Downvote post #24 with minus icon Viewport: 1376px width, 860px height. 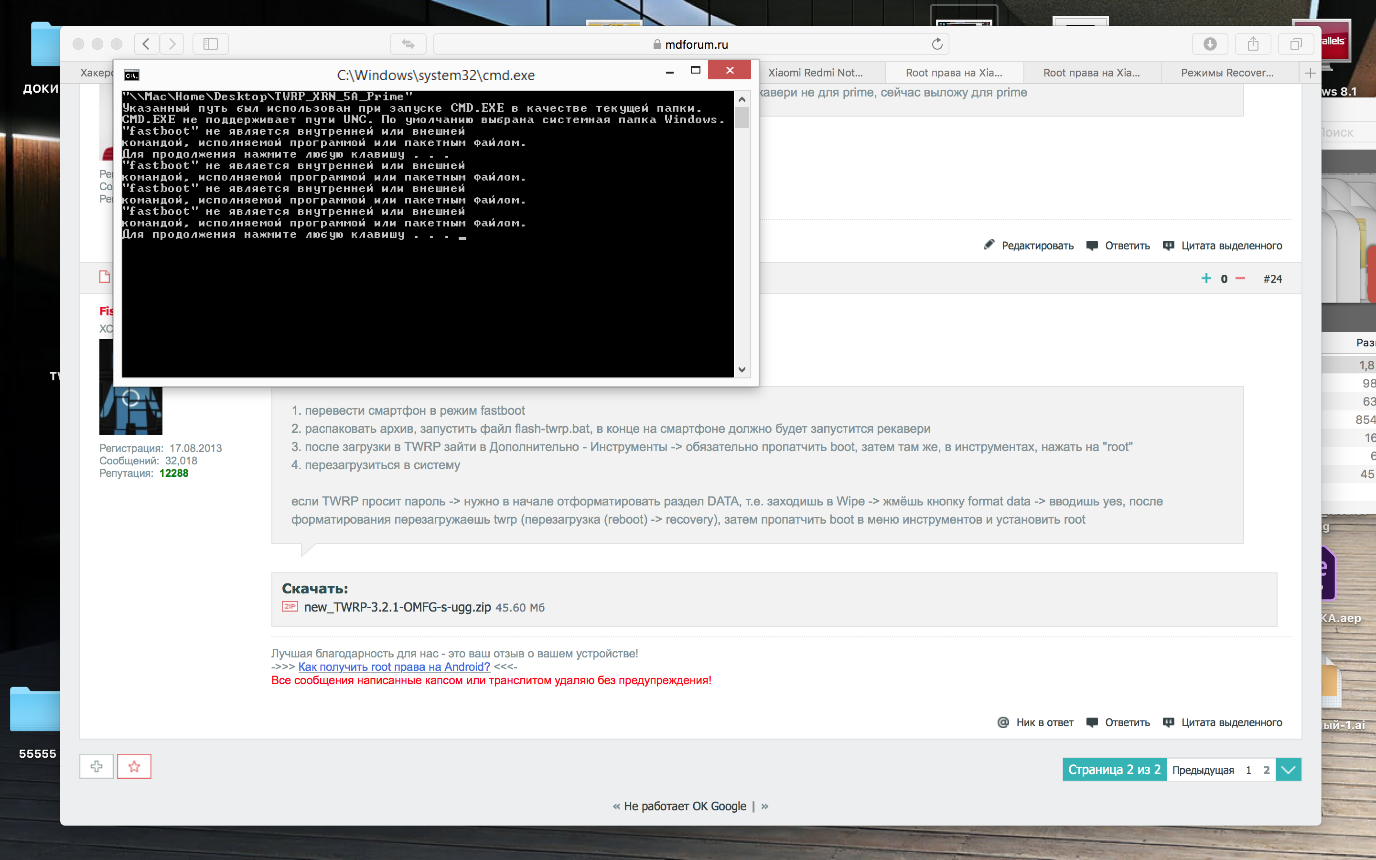(x=1241, y=278)
